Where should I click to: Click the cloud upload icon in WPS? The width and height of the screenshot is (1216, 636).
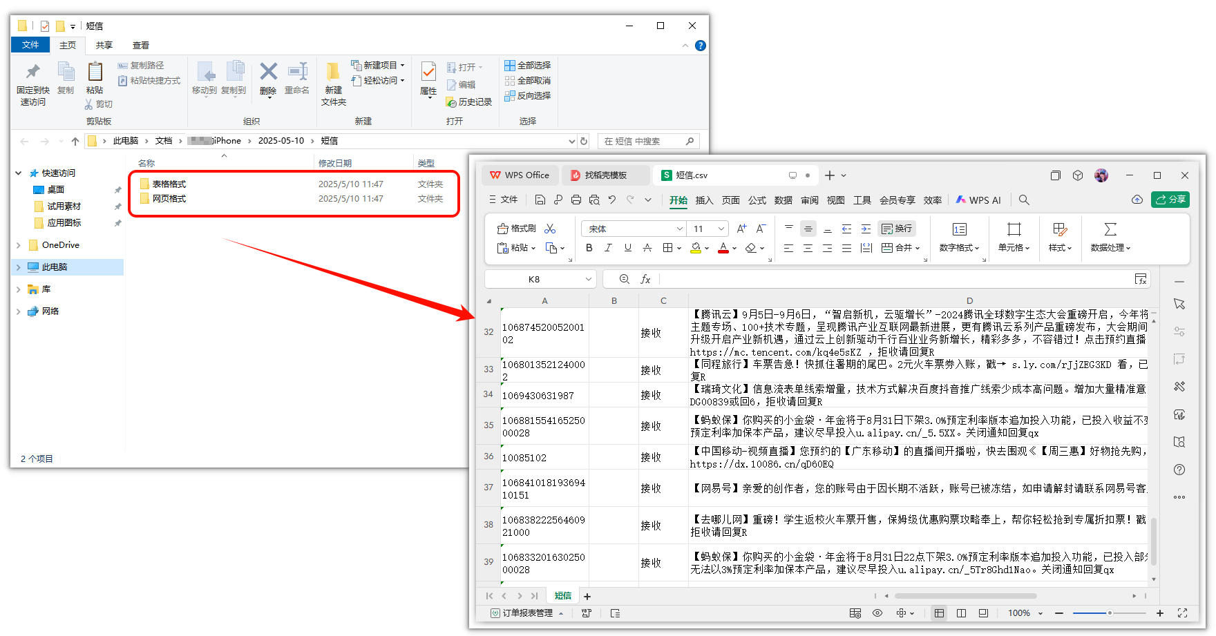[x=1137, y=200]
